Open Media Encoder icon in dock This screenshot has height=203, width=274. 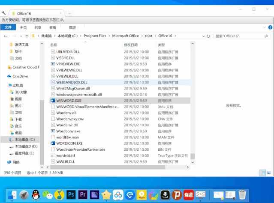[x=94, y=194]
